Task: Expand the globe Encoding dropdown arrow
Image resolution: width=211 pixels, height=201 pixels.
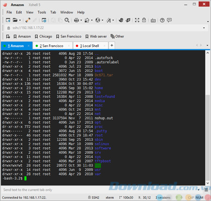Action: coord(102,20)
